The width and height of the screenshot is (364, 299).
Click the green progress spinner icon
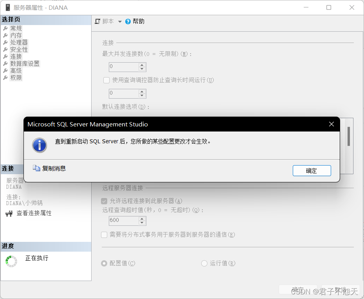11,261
